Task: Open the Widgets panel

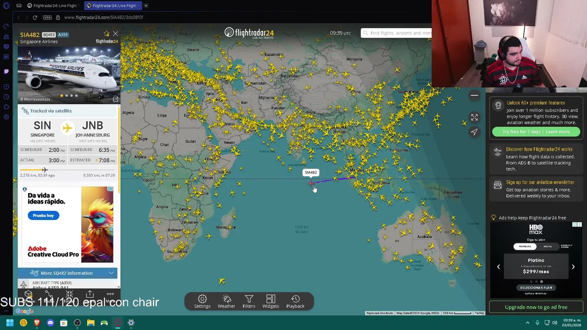Action: pyautogui.click(x=271, y=302)
